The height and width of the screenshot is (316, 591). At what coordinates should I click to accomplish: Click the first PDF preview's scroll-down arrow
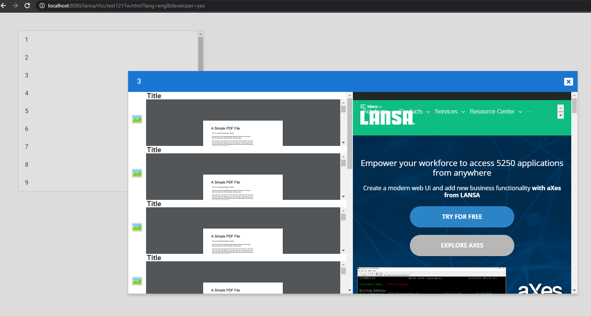[x=343, y=143]
